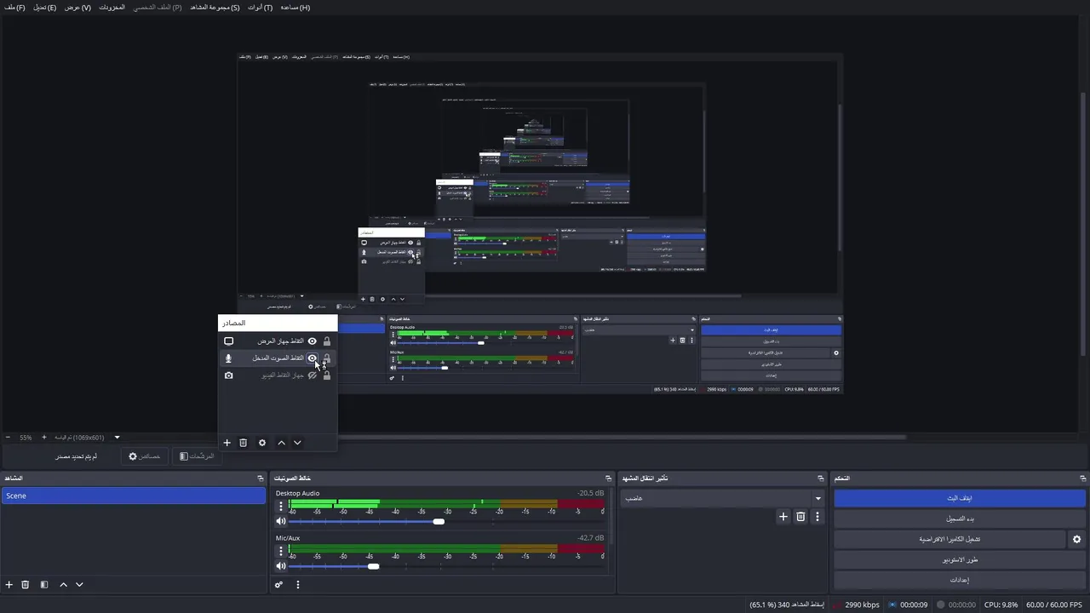Open source properties gear in المصادر dock
The height and width of the screenshot is (613, 1090).
(262, 443)
